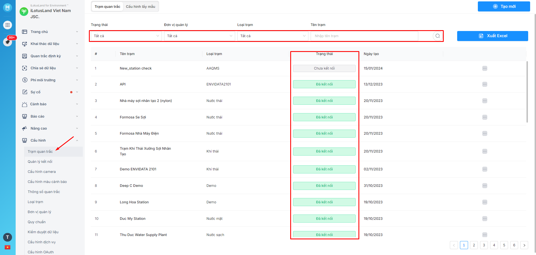Click the Cảnh báo alarm icon

(x=25, y=104)
